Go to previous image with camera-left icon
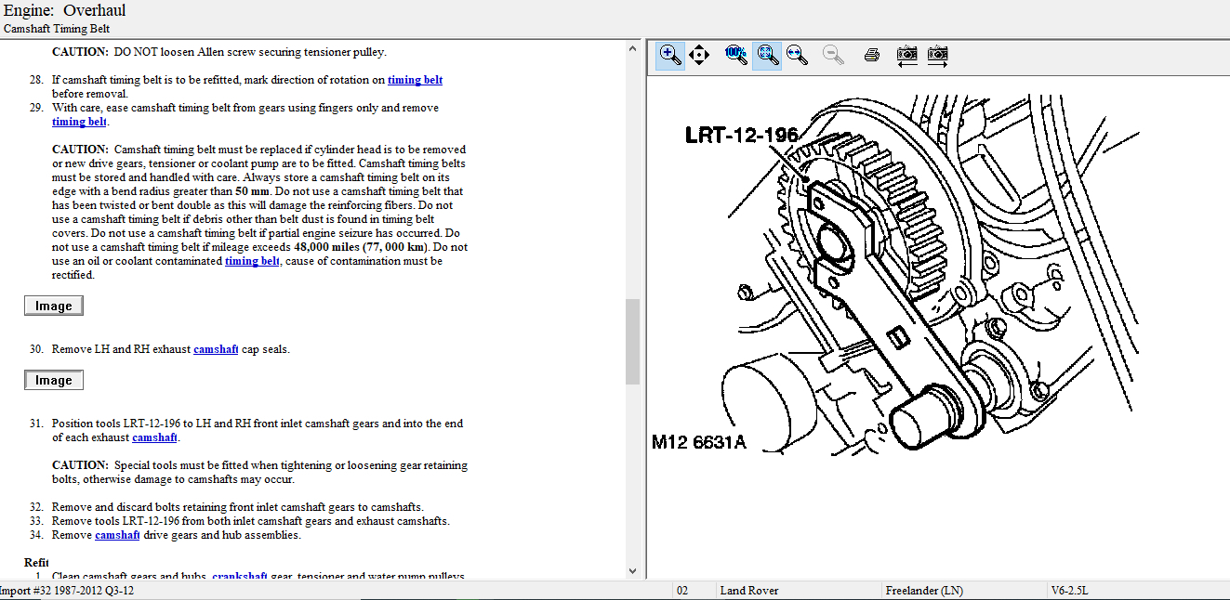 point(906,55)
